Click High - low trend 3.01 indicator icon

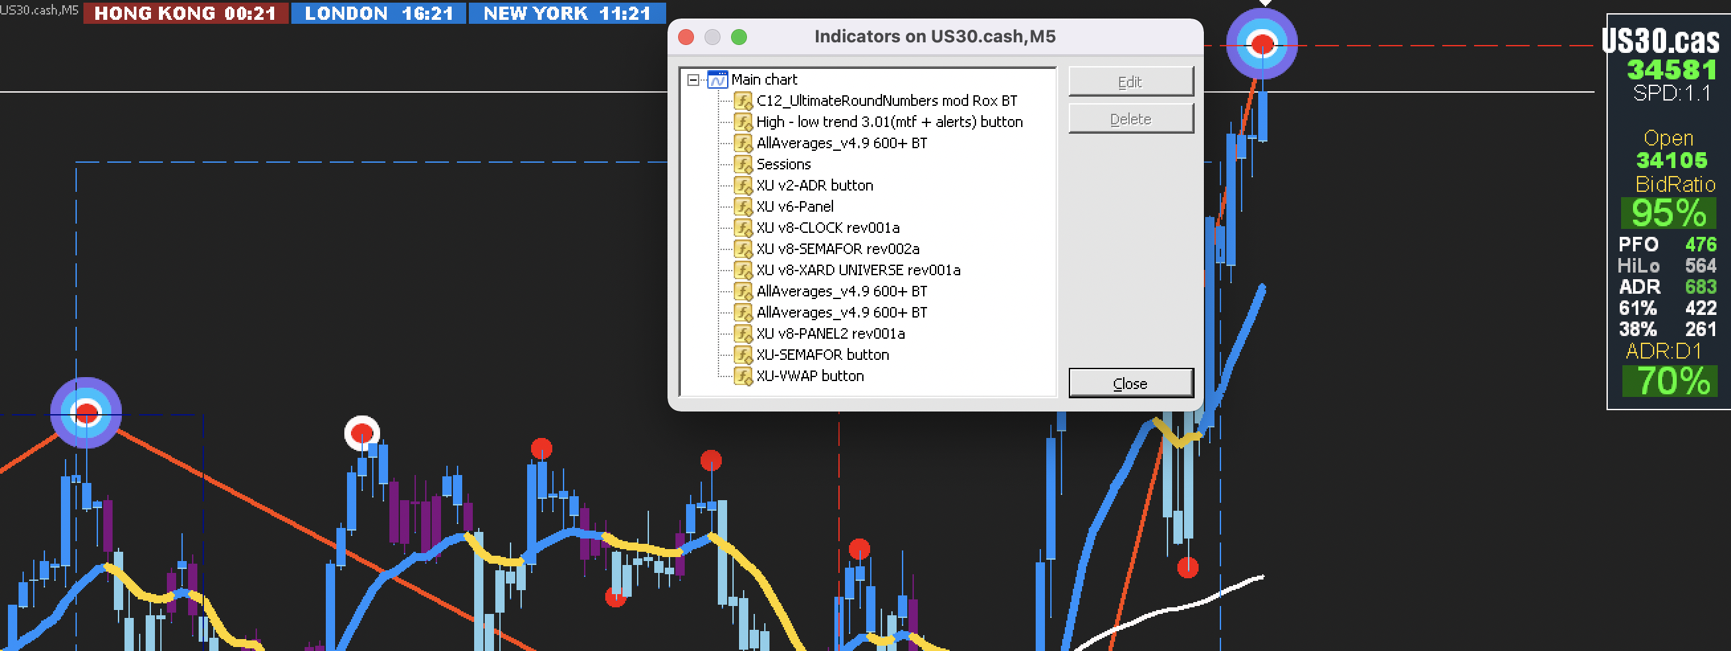[742, 122]
